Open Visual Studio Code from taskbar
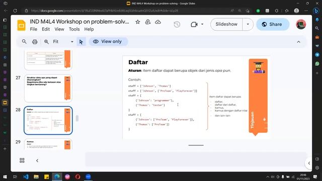Image resolution: width=322 pixels, height=181 pixels. pos(26,176)
